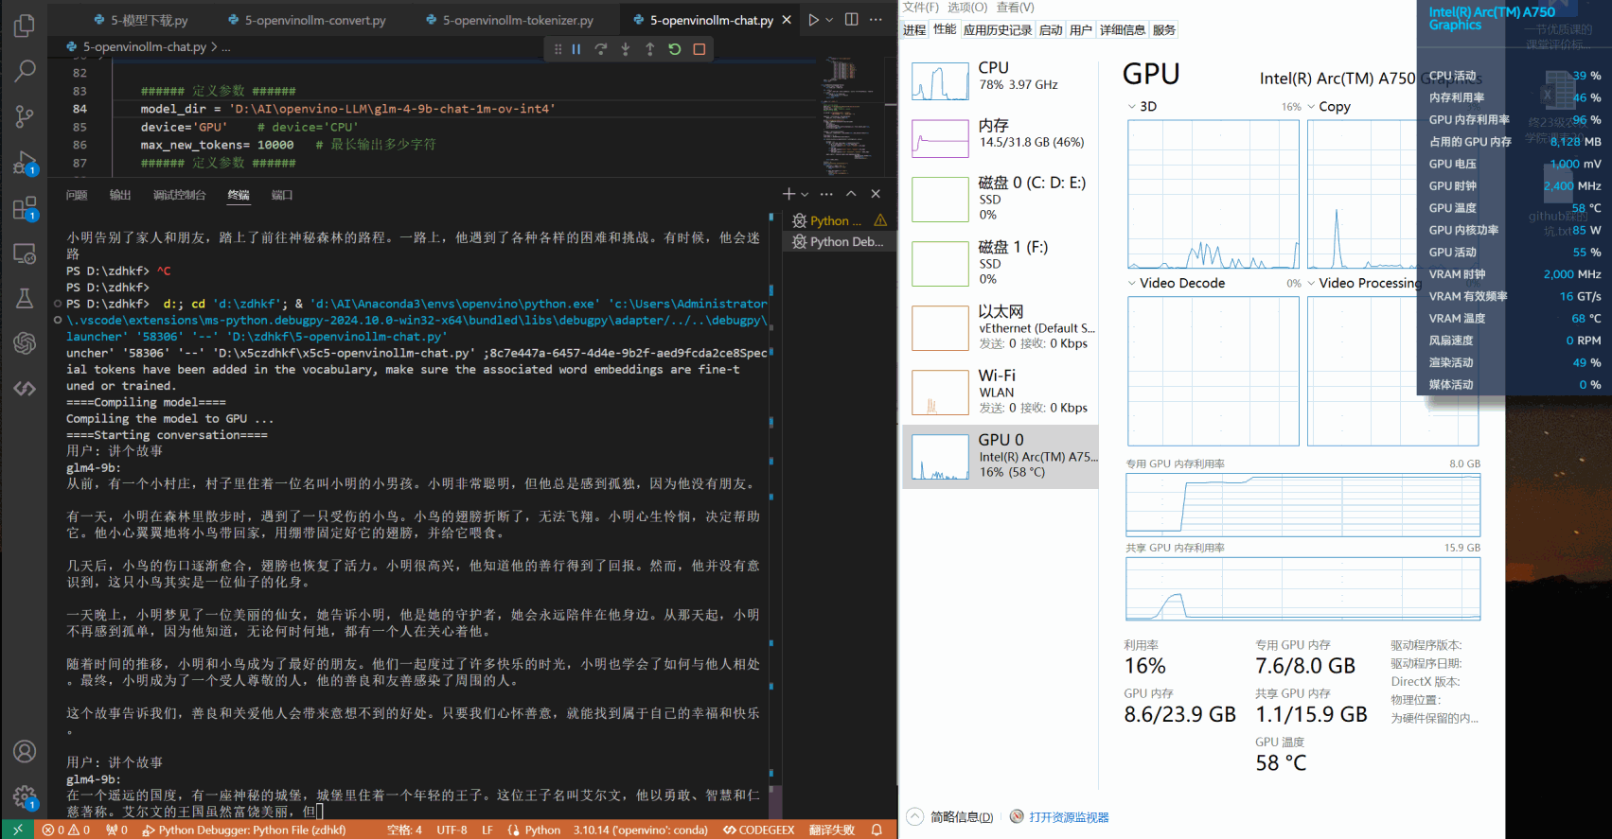Switch to 5-openvinollm-convert.py tab
1612x839 pixels.
[307, 20]
